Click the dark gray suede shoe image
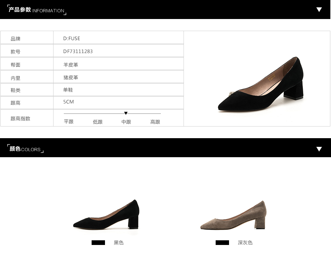Viewport: 331px width, 276px height. tap(233, 216)
